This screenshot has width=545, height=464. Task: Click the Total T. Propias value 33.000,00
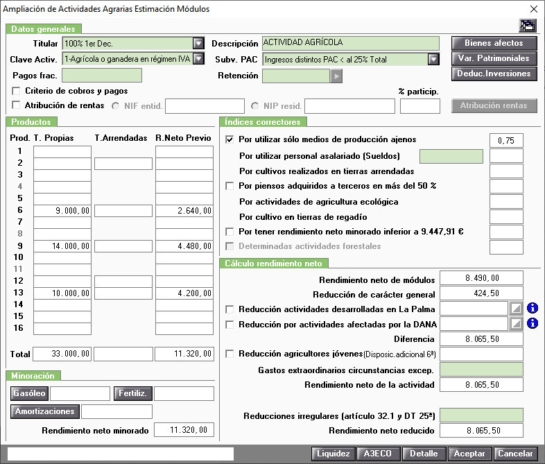[62, 354]
